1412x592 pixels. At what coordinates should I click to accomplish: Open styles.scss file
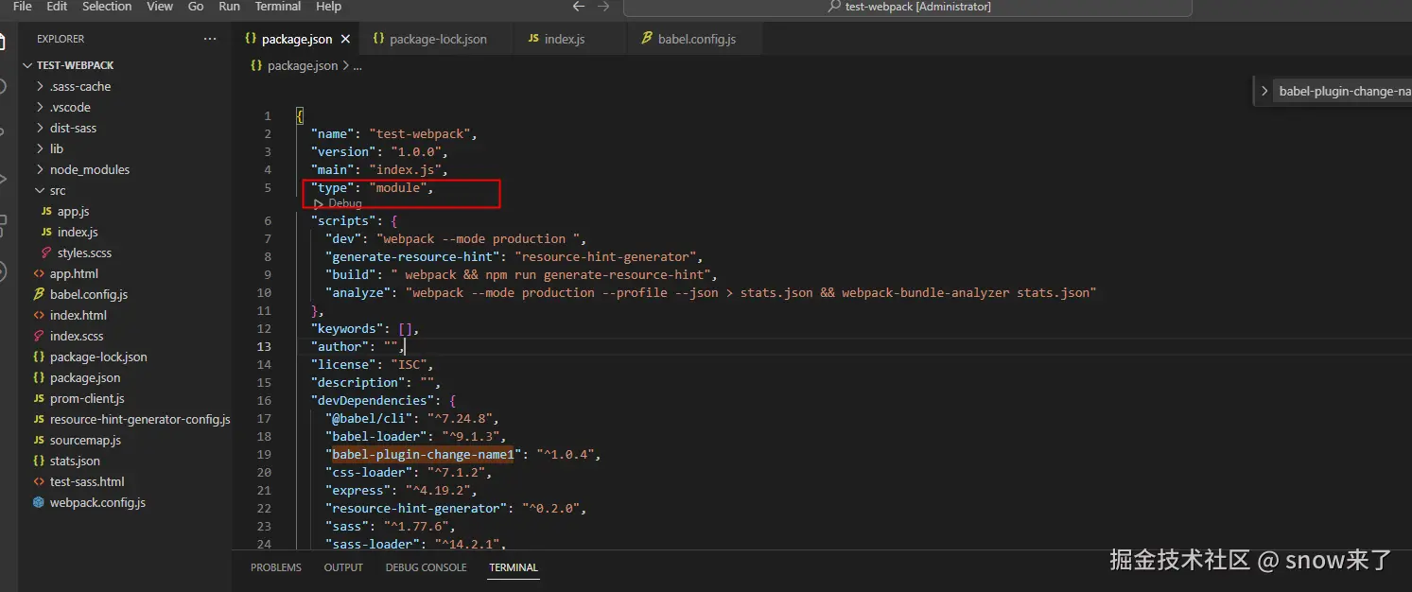[127, 252]
